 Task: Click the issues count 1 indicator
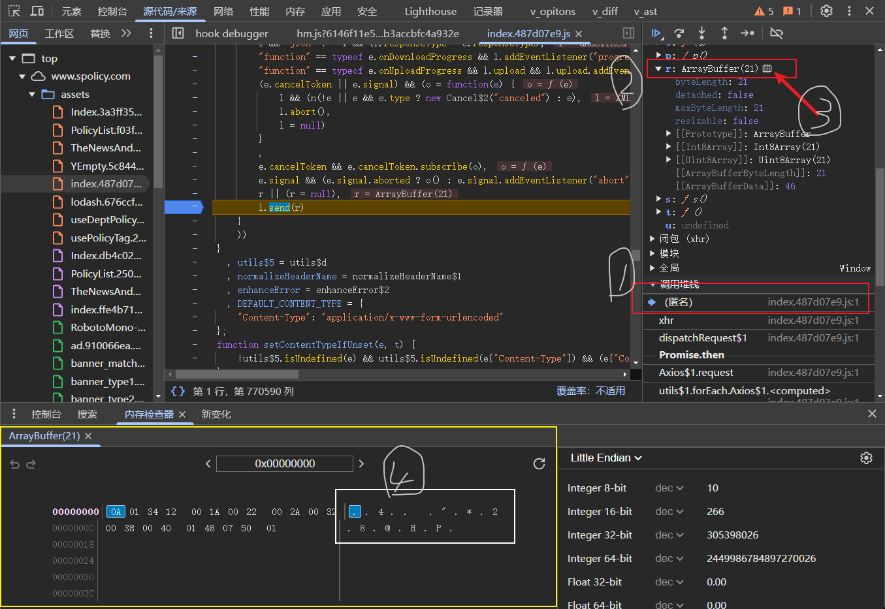[792, 11]
